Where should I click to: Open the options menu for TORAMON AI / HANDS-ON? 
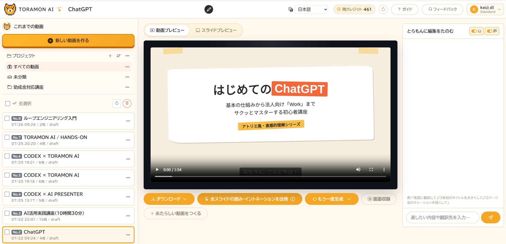point(128,140)
